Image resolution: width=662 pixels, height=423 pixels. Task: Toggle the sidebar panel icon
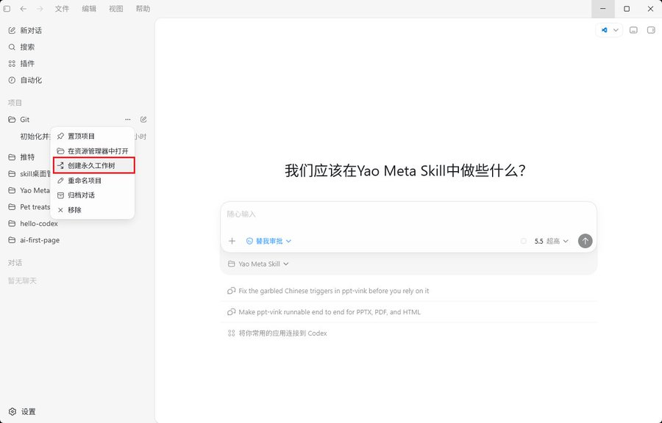(x=7, y=8)
